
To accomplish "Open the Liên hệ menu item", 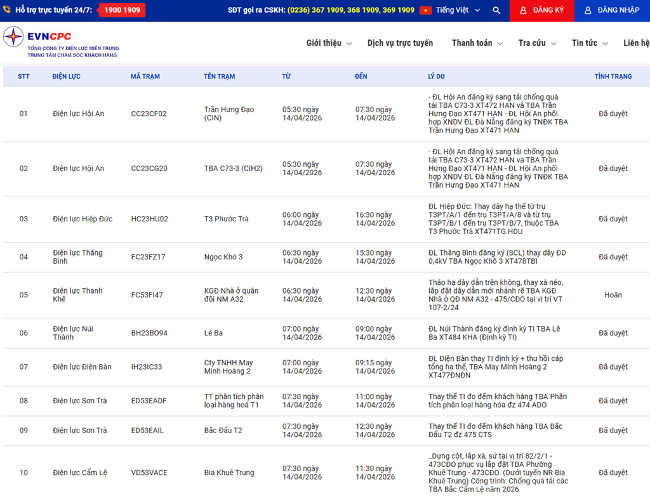I will 636,43.
